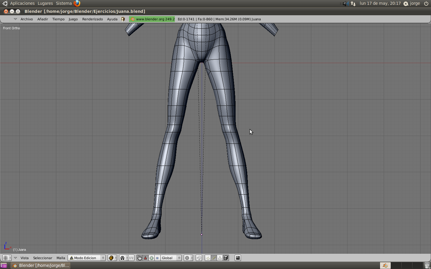This screenshot has height=269, width=431.
Task: Open the Global orientation dropdown
Action: point(171,258)
